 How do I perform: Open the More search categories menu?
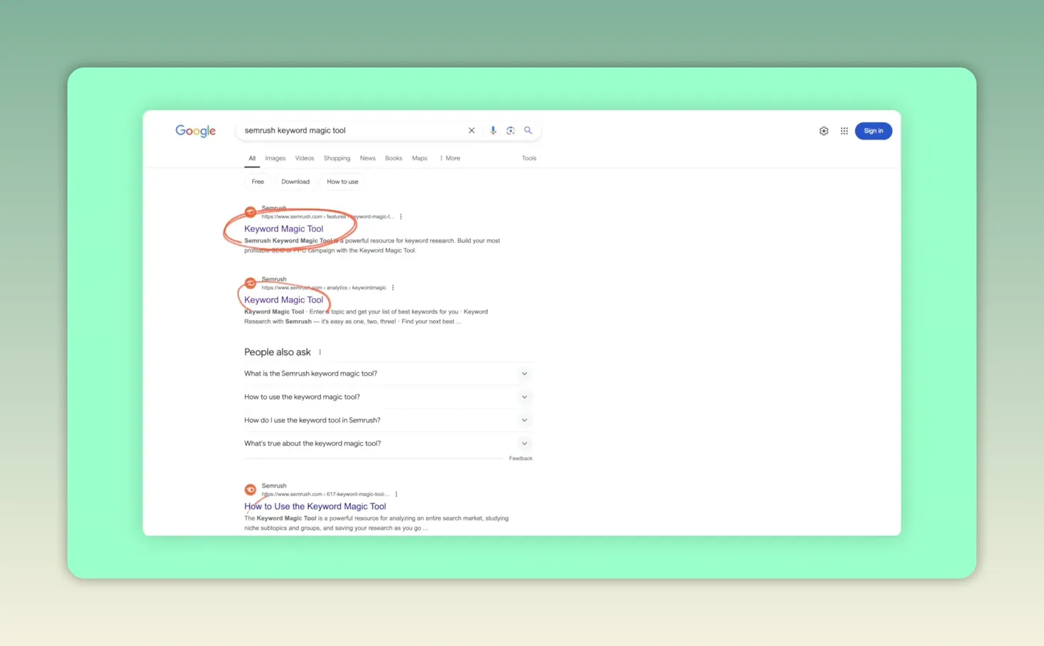click(x=450, y=158)
